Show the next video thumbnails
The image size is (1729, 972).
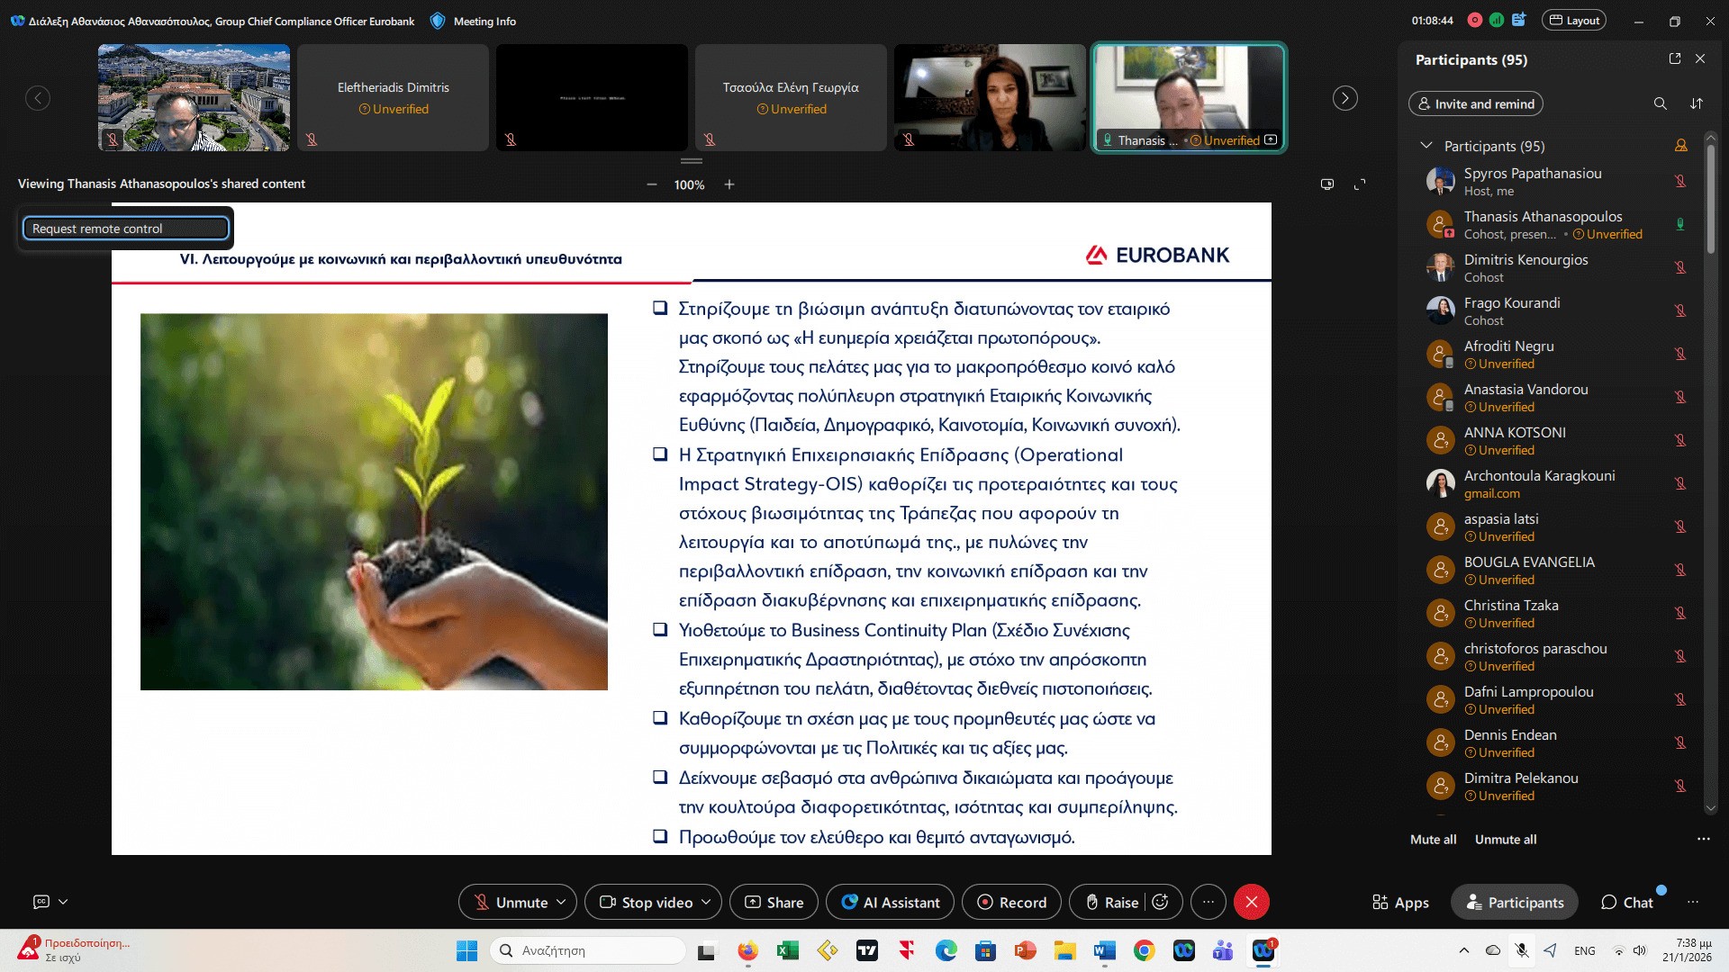[x=1345, y=98]
